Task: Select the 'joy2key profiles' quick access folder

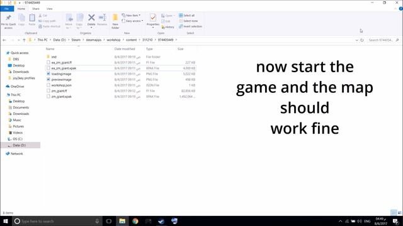Action: 24,78
